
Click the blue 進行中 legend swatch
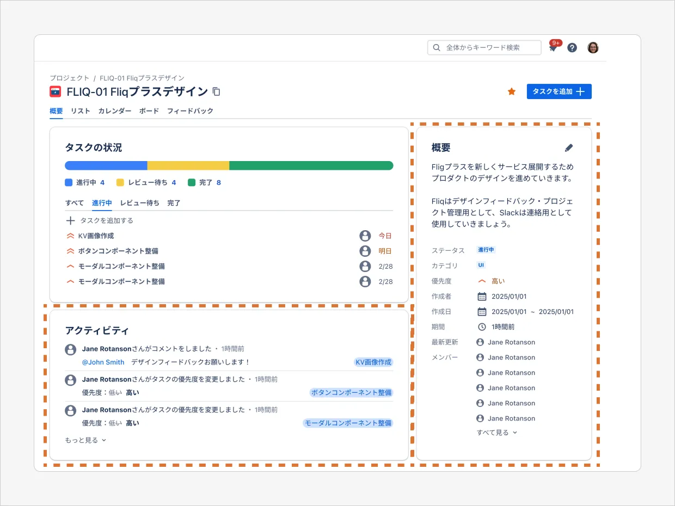click(x=69, y=182)
